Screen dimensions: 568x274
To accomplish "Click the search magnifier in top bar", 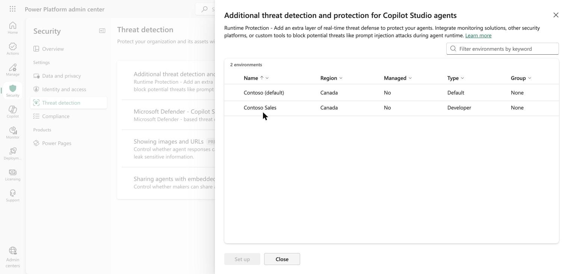I will coord(204,9).
